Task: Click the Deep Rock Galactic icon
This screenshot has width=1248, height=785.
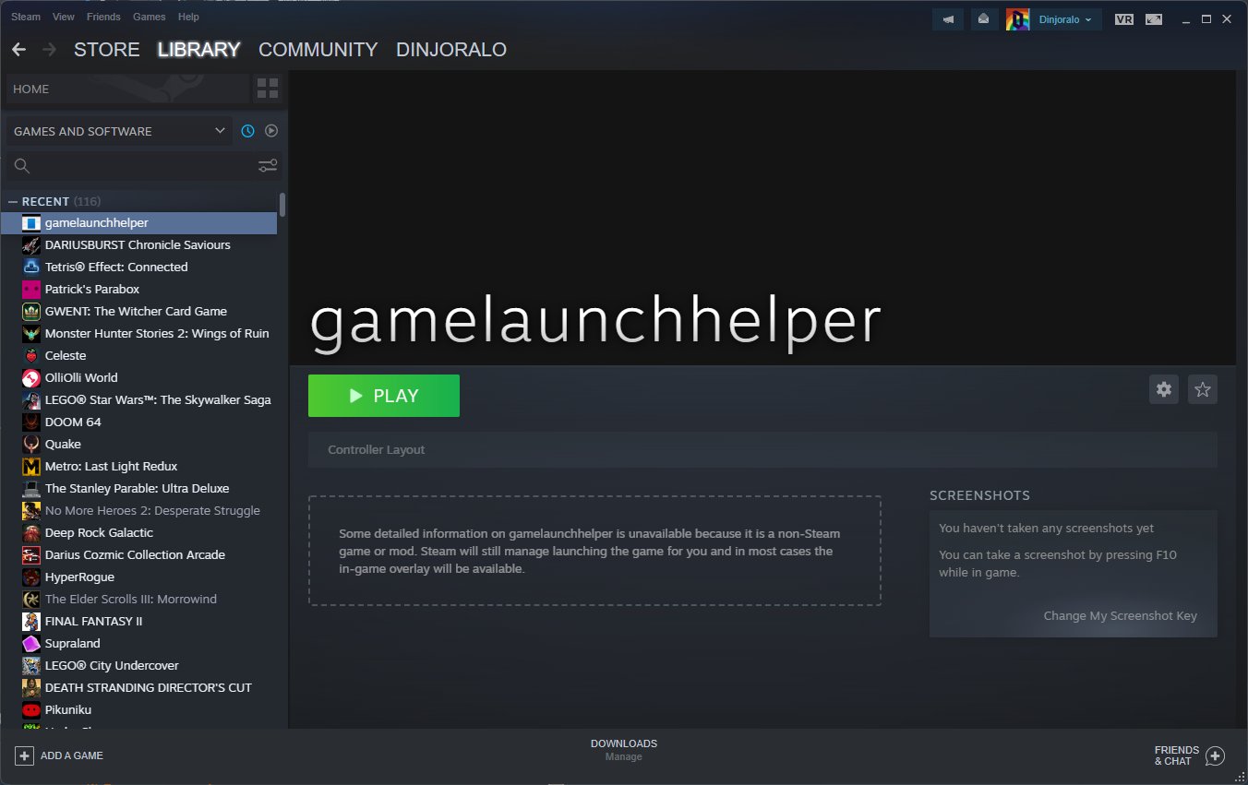Action: [31, 533]
